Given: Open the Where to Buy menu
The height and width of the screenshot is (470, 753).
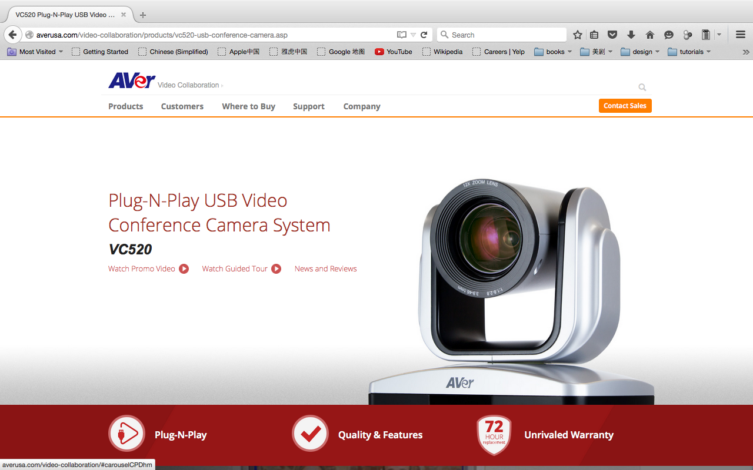Looking at the screenshot, I should (249, 106).
